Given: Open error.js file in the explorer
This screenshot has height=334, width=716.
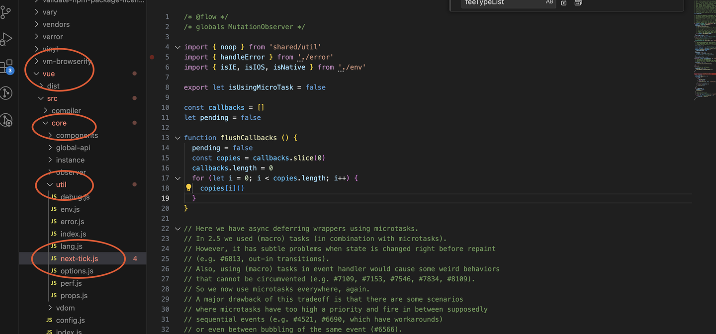Looking at the screenshot, I should (x=72, y=222).
